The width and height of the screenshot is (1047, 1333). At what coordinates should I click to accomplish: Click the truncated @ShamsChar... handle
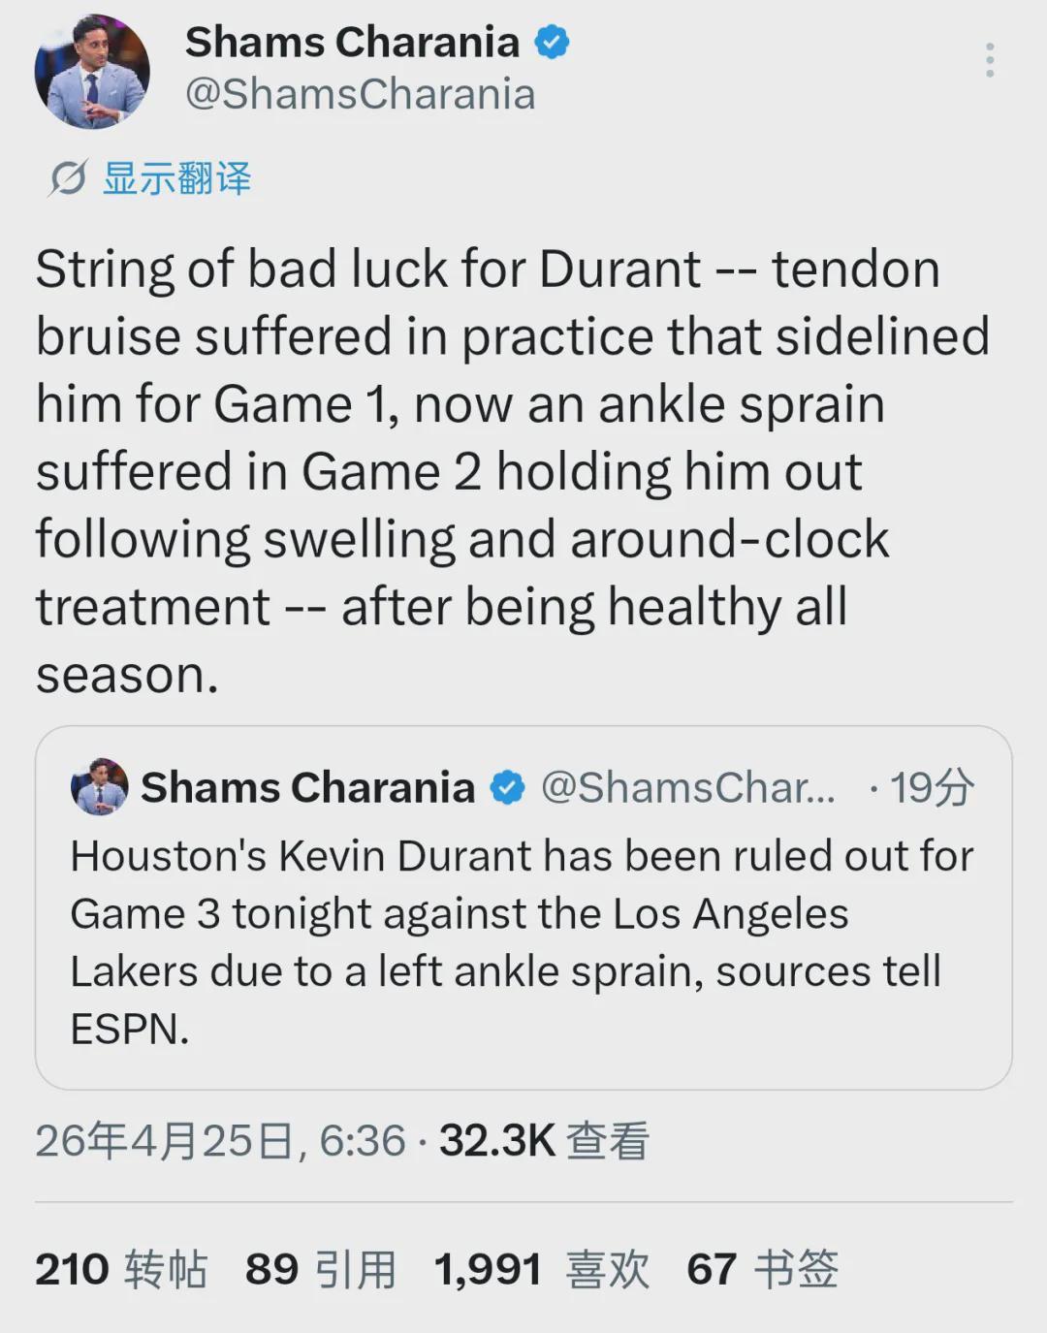point(687,787)
